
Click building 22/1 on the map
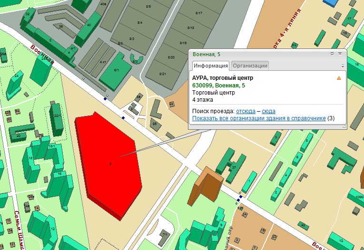pos(57,116)
